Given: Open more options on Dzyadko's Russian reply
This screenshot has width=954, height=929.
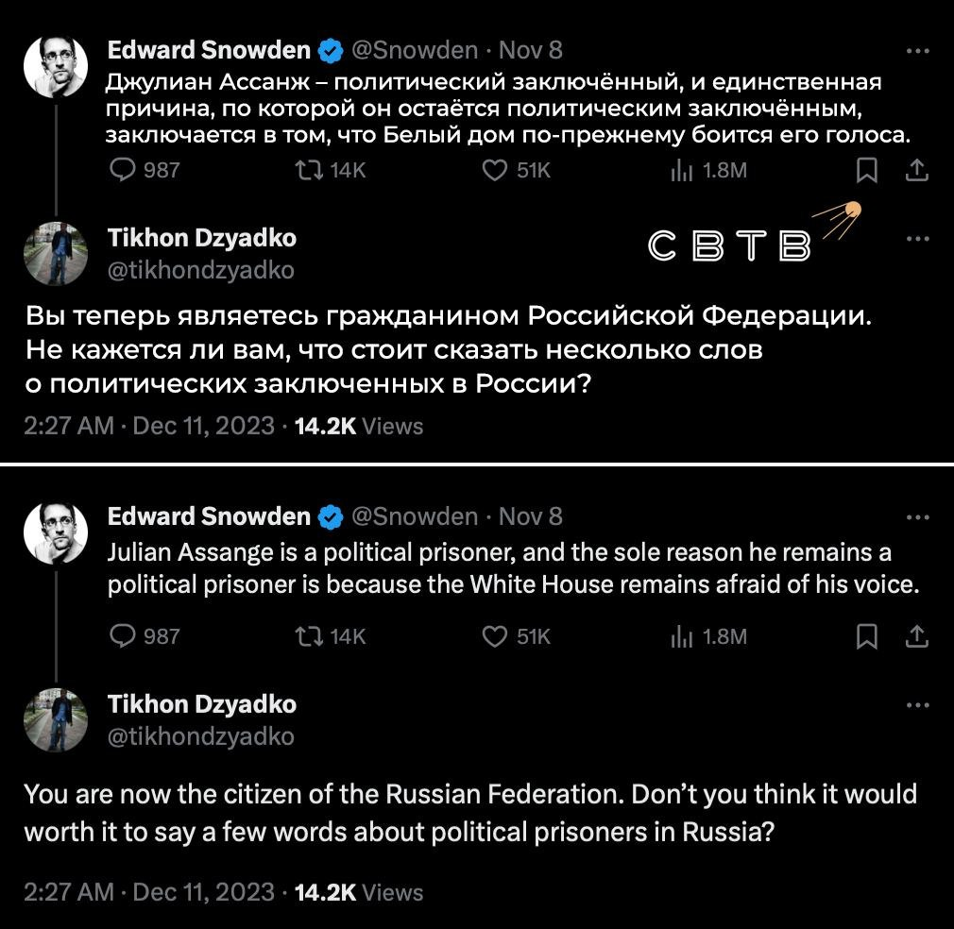Looking at the screenshot, I should click(917, 238).
